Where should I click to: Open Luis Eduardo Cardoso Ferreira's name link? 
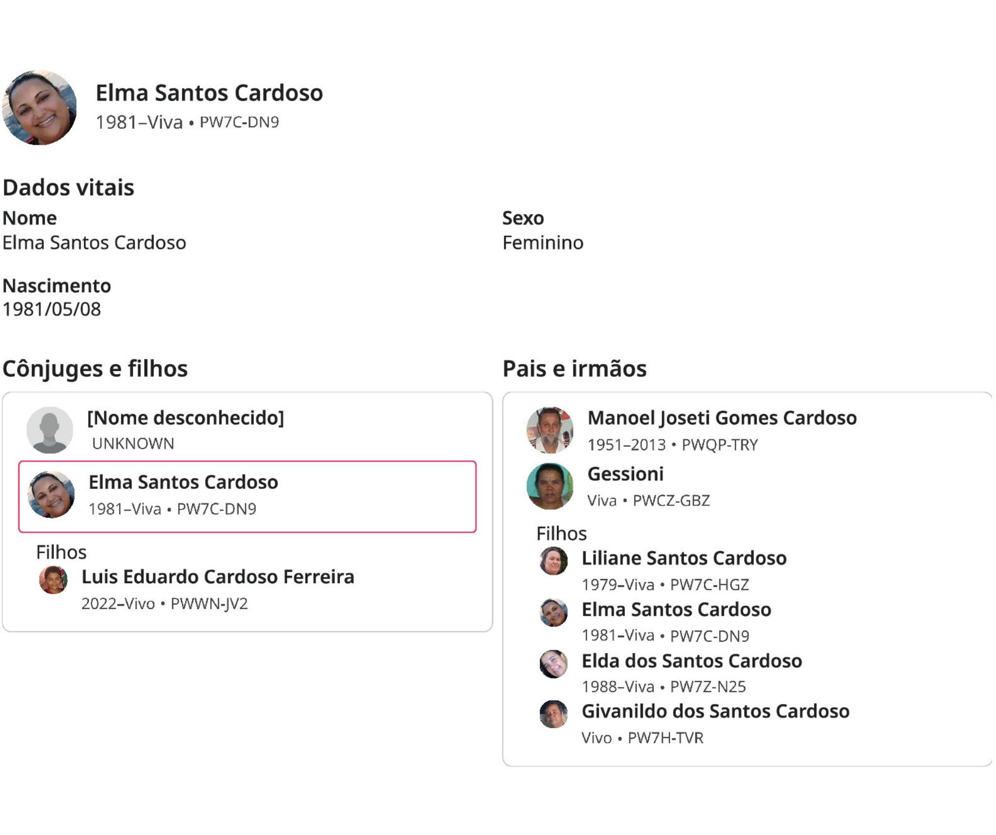tap(217, 577)
